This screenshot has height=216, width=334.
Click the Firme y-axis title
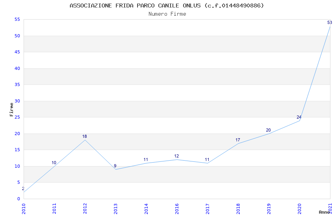coord(11,110)
